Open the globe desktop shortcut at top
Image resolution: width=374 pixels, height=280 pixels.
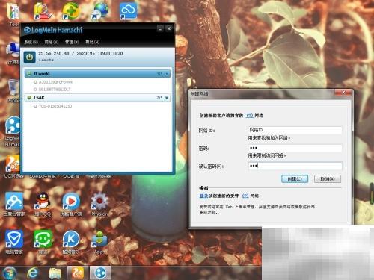tap(99, 11)
